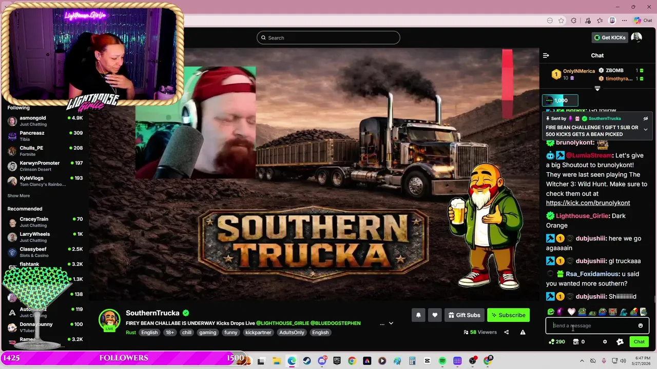Select the AdultsOnly tag
The height and width of the screenshot is (369, 657).
[292, 332]
